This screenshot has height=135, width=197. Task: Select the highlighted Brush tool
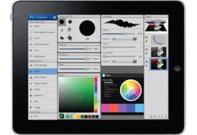point(43,71)
